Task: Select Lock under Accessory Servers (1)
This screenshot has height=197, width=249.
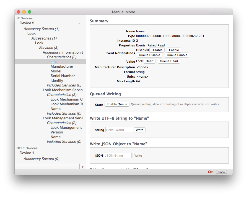Action: point(32,34)
